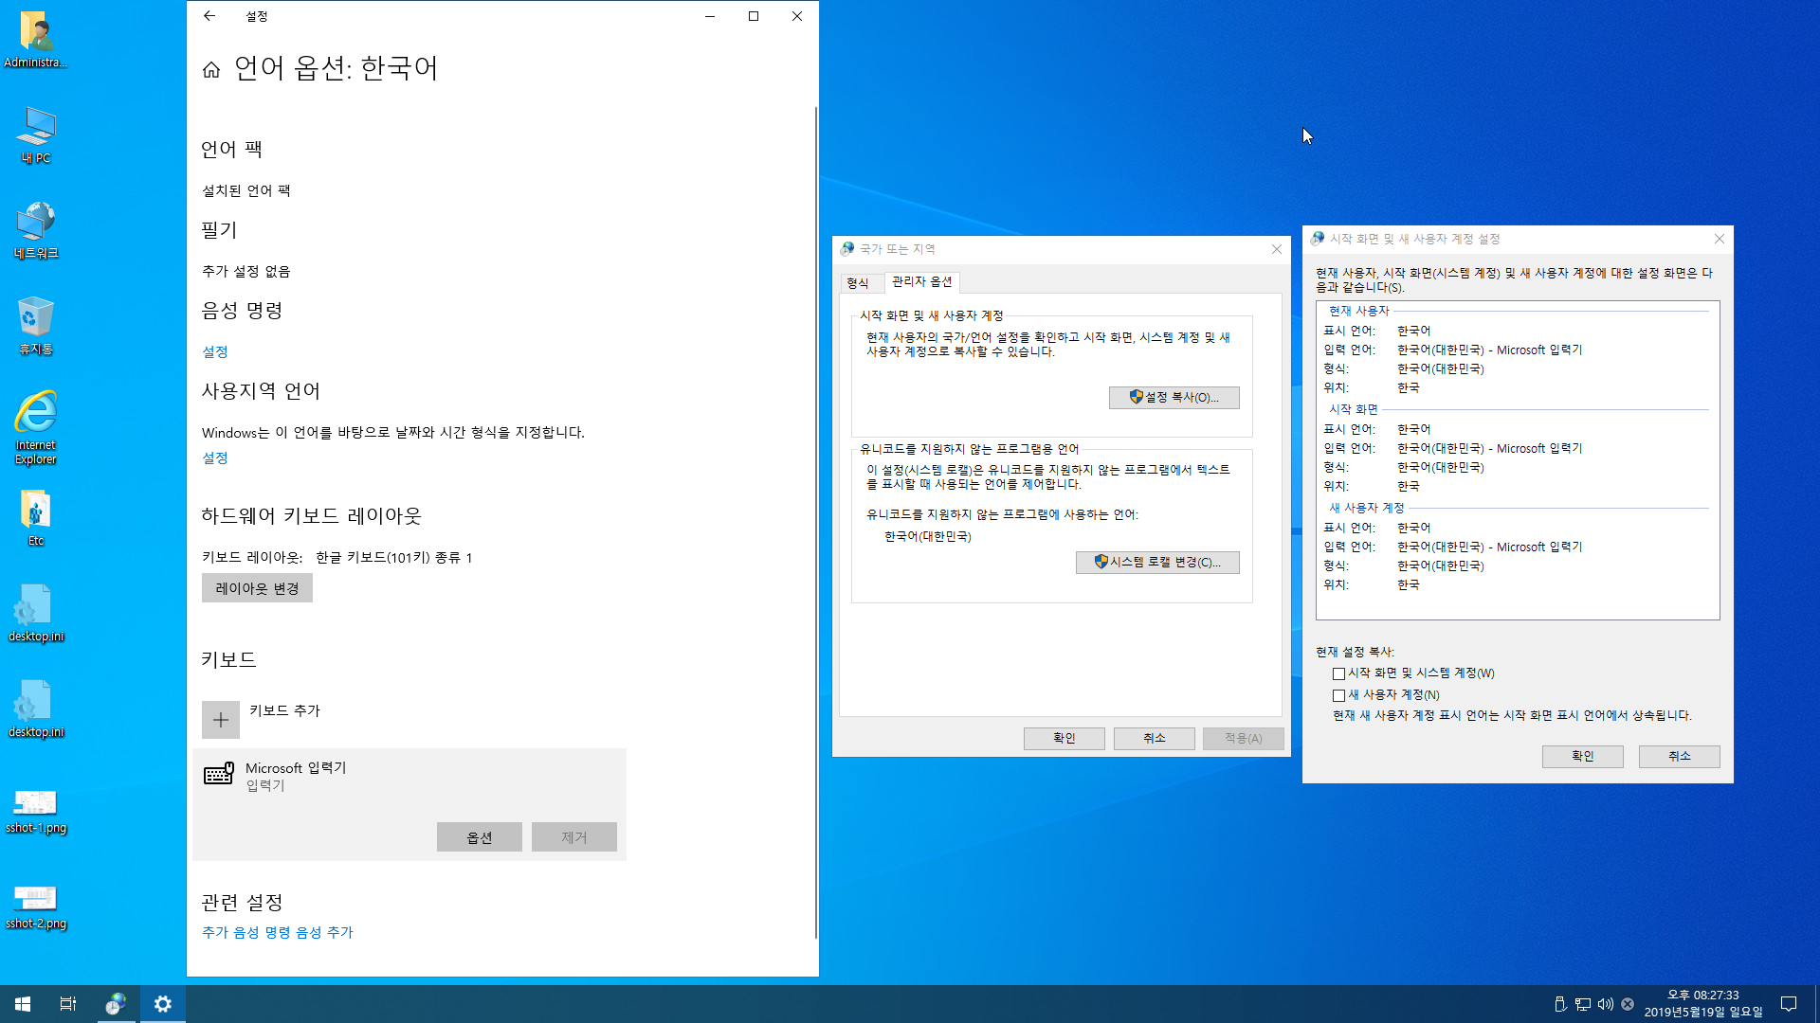This screenshot has height=1023, width=1820.
Task: Open the notification center icon
Action: [1789, 1004]
